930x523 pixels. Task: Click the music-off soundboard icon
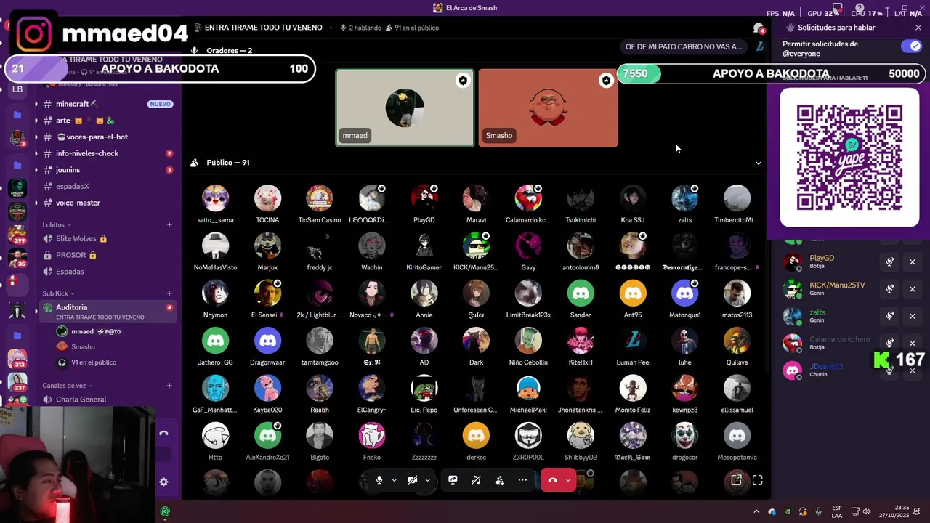pyautogui.click(x=476, y=480)
